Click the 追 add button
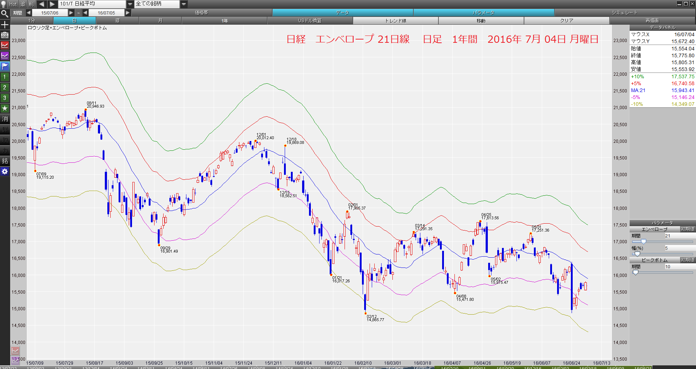This screenshot has height=369, width=696. click(23, 4)
